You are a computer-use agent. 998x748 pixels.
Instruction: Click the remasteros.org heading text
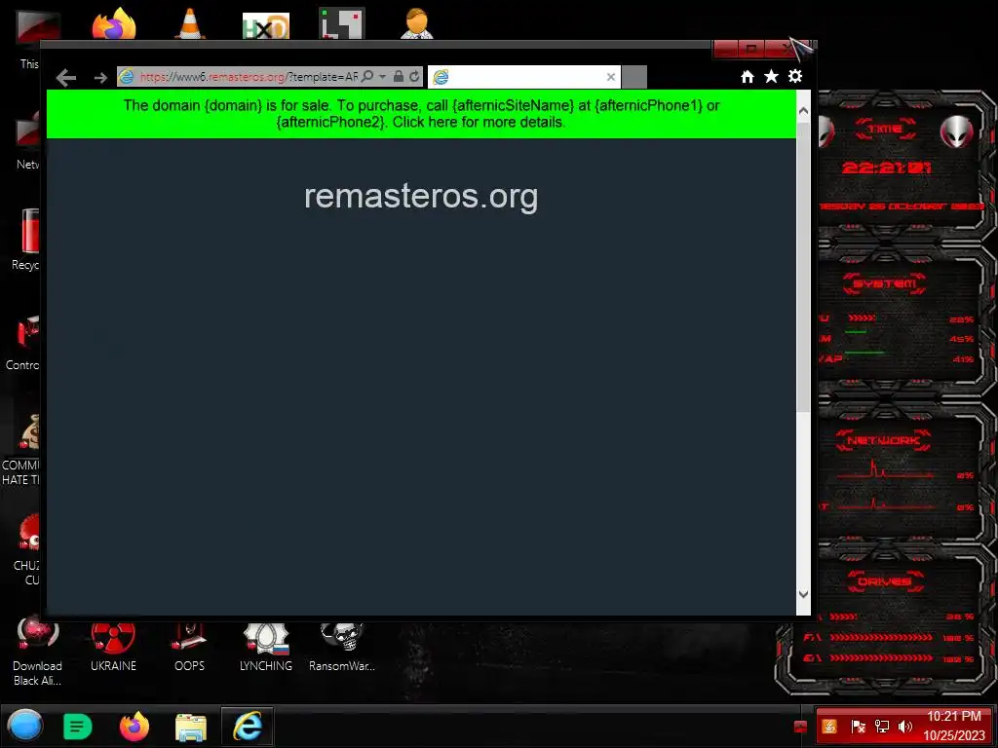coord(421,196)
